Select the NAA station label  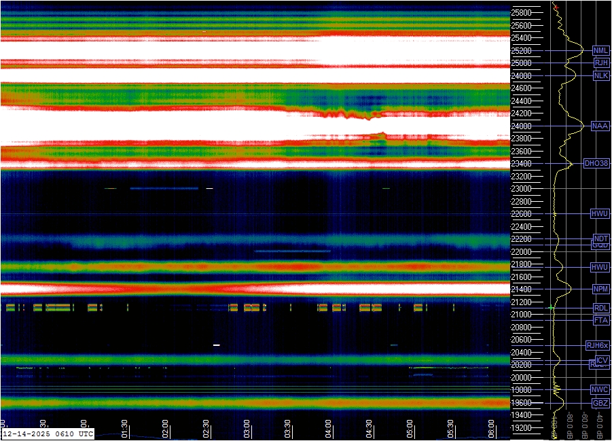tap(600, 126)
